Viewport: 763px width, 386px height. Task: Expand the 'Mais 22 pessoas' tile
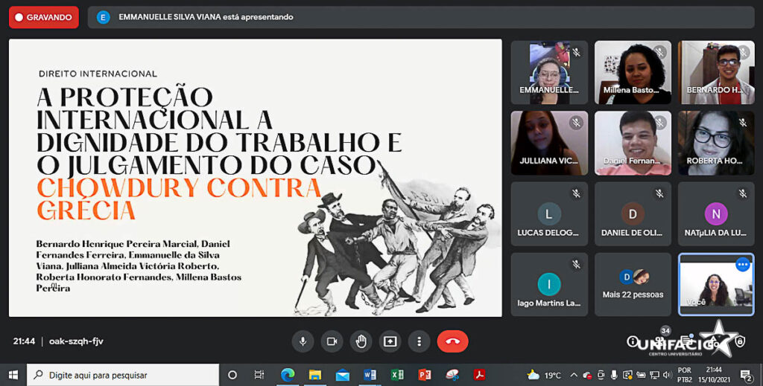point(633,284)
